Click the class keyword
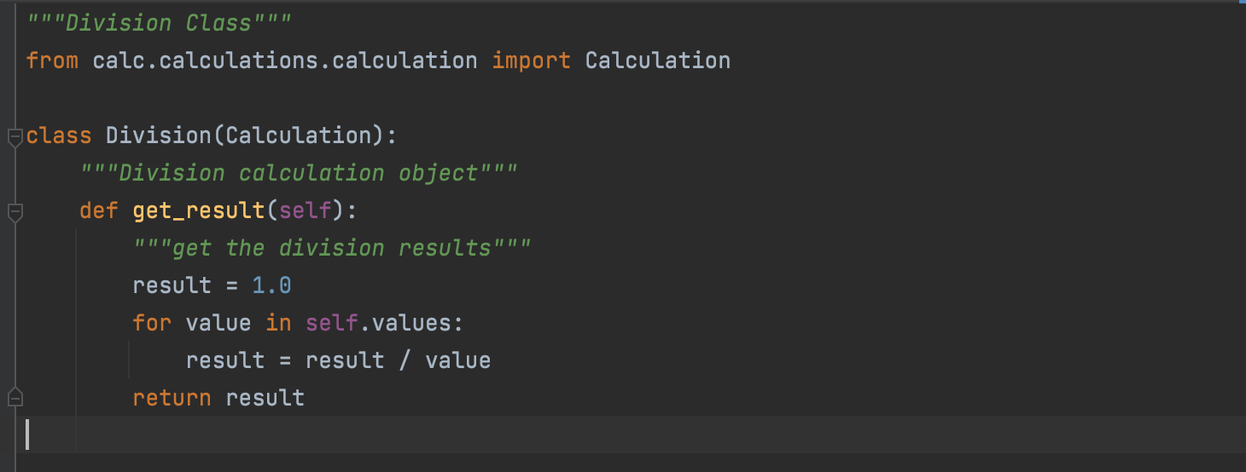Image resolution: width=1246 pixels, height=472 pixels. (59, 135)
